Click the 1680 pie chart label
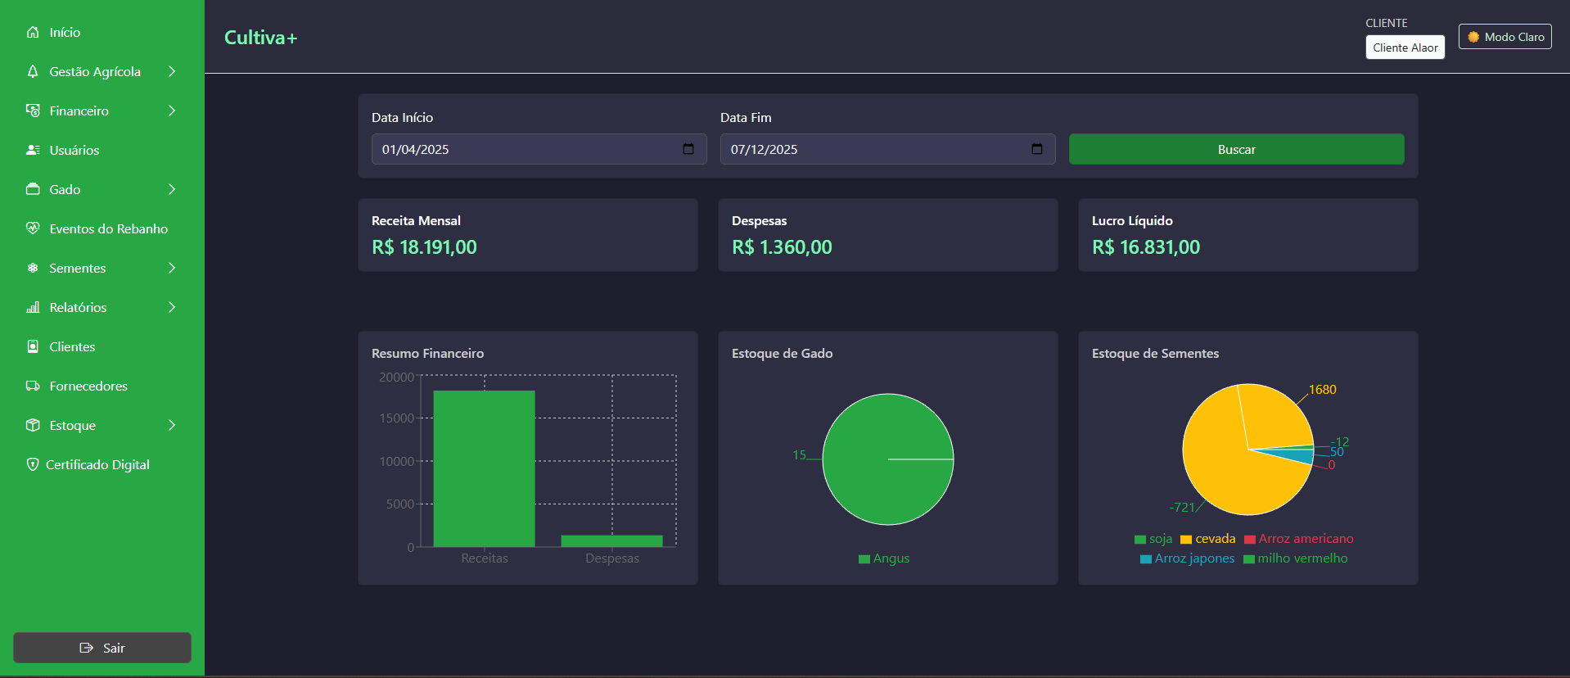This screenshot has height=678, width=1570. coord(1322,390)
